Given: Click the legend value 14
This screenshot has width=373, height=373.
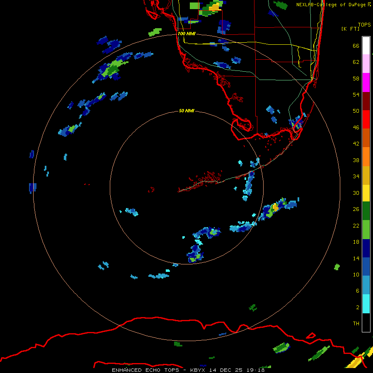Looking at the screenshot, I should tap(356, 258).
